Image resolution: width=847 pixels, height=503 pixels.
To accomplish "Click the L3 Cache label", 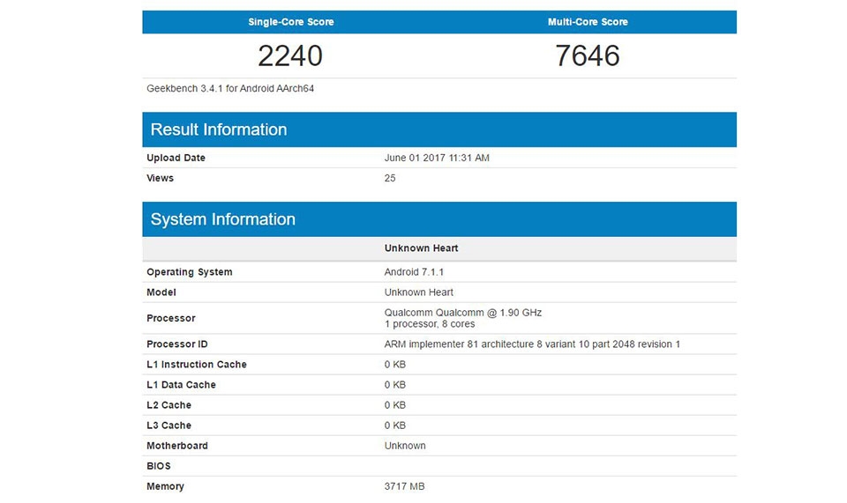I will 169,425.
